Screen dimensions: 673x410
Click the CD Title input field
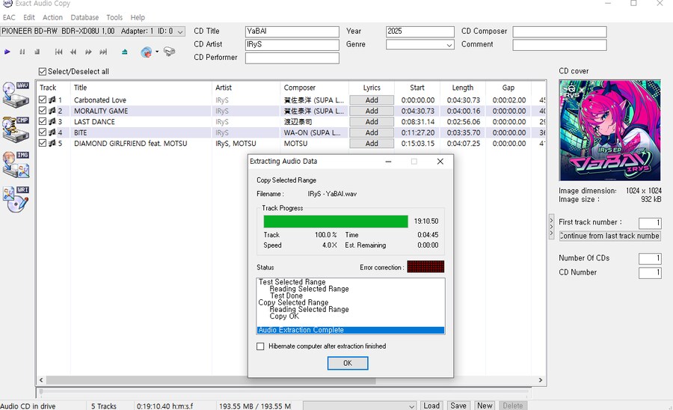pyautogui.click(x=292, y=31)
